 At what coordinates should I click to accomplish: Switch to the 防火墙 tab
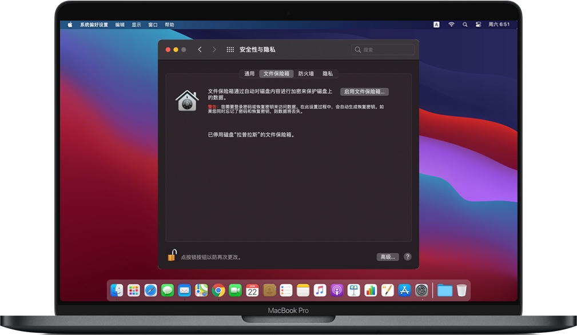307,74
